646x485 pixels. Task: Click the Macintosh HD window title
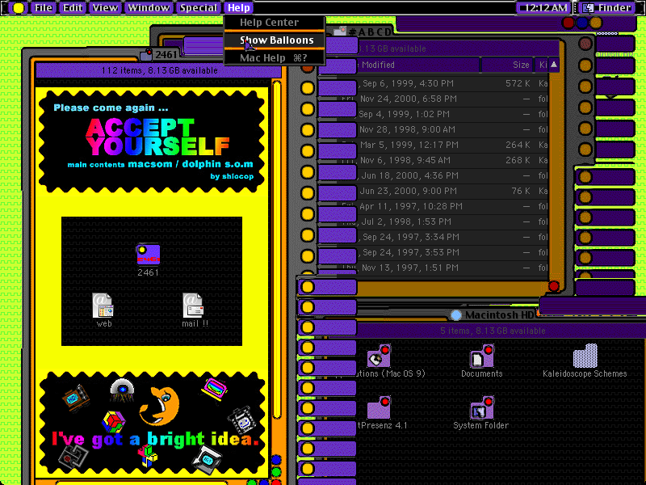[499, 315]
